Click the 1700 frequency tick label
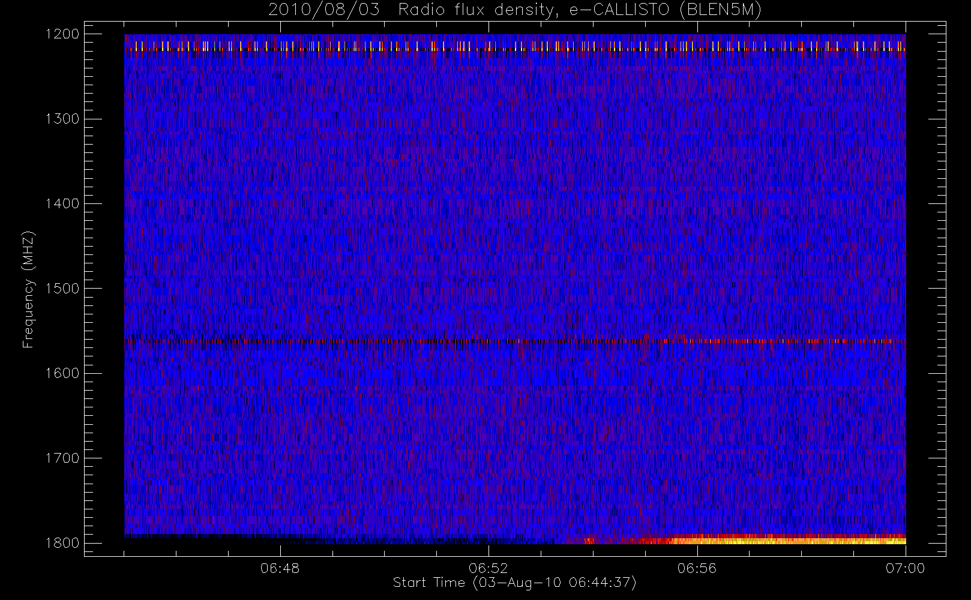Screen dimensions: 971x600 (62, 458)
